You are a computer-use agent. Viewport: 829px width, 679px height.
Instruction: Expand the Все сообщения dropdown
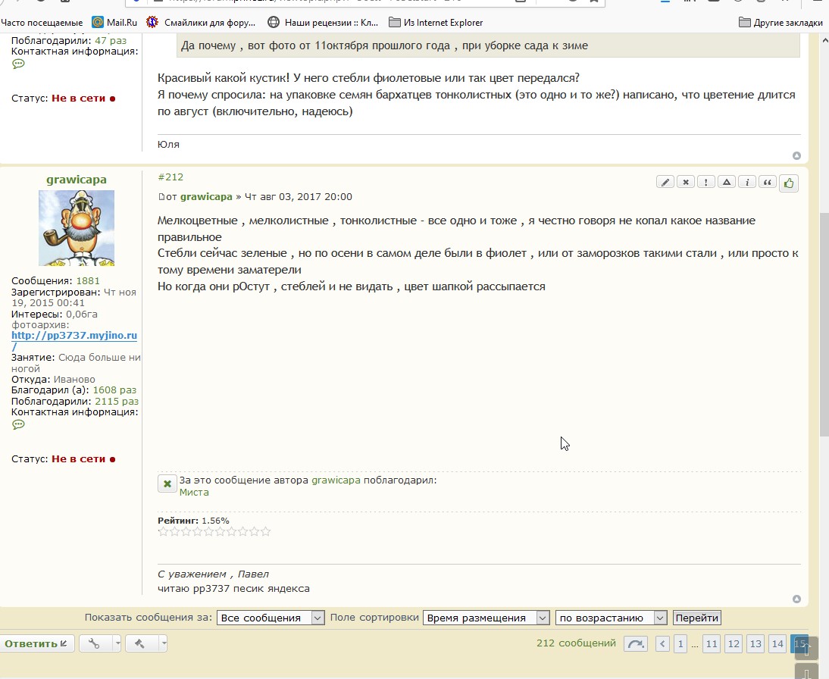click(271, 618)
